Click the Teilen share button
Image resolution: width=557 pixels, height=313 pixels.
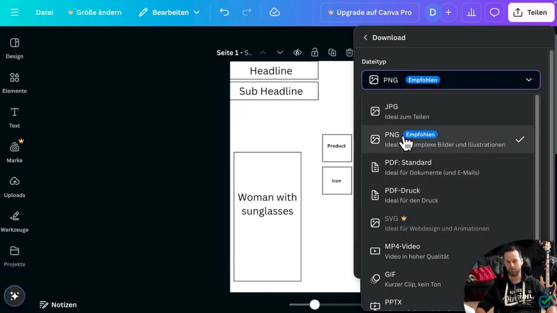[531, 12]
